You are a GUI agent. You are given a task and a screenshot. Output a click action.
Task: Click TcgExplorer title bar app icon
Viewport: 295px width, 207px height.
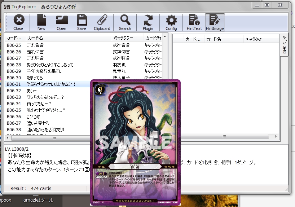pos(6,7)
